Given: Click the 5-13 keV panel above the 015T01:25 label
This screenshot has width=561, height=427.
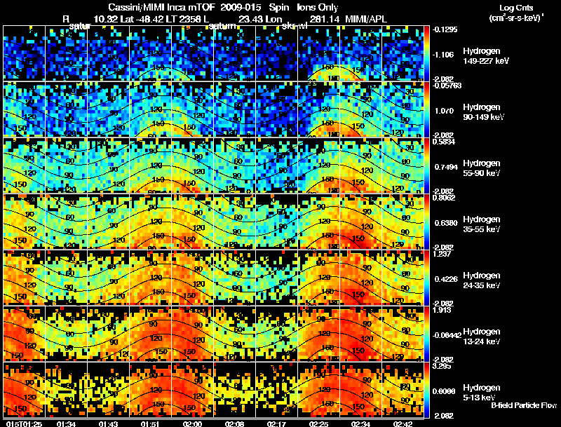Looking at the screenshot, I should 24,390.
